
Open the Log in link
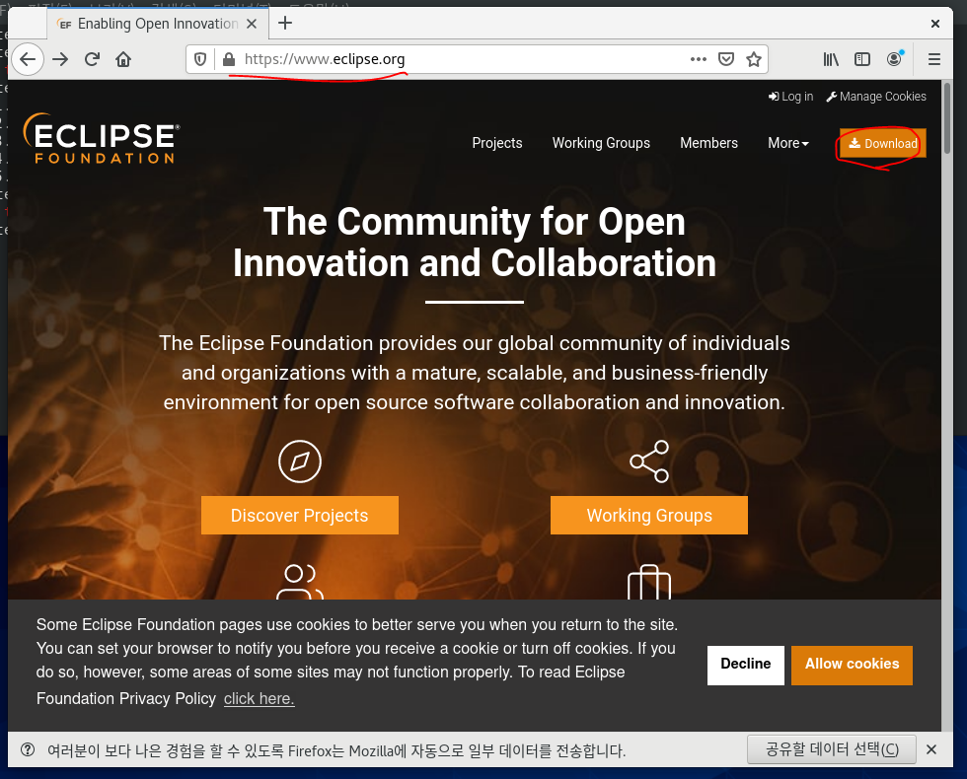pyautogui.click(x=790, y=97)
